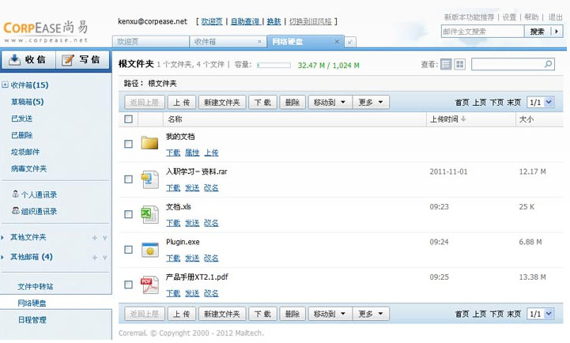Switch to the 收件箱 tab
Viewport: 570px width, 343px height.
coord(225,42)
